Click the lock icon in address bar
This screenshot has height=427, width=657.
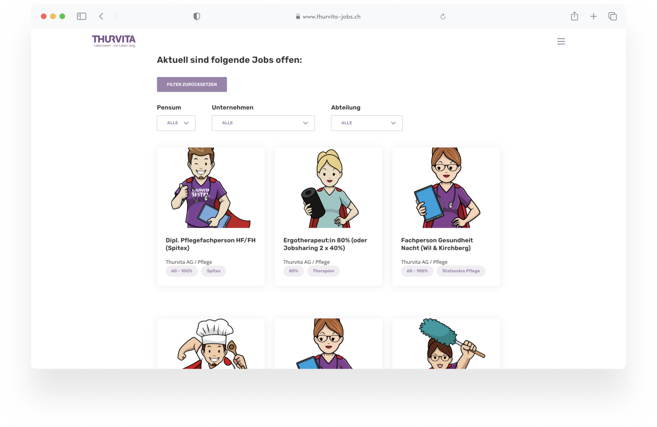click(x=298, y=16)
